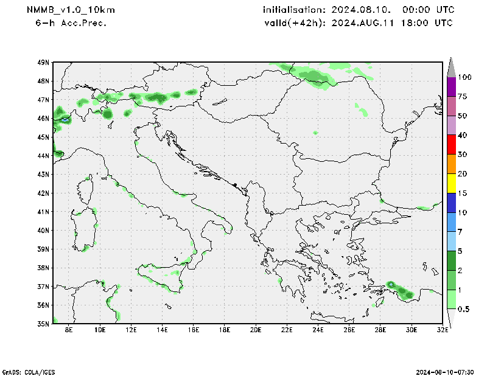The height and width of the screenshot is (376, 487).
Task: Click the legend value label "100"
Action: pyautogui.click(x=466, y=77)
